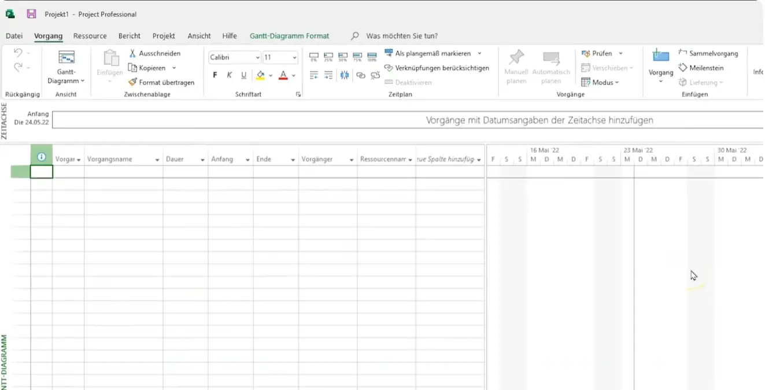This screenshot has height=390, width=765.
Task: Toggle italic formatting with K button
Action: pyautogui.click(x=229, y=75)
